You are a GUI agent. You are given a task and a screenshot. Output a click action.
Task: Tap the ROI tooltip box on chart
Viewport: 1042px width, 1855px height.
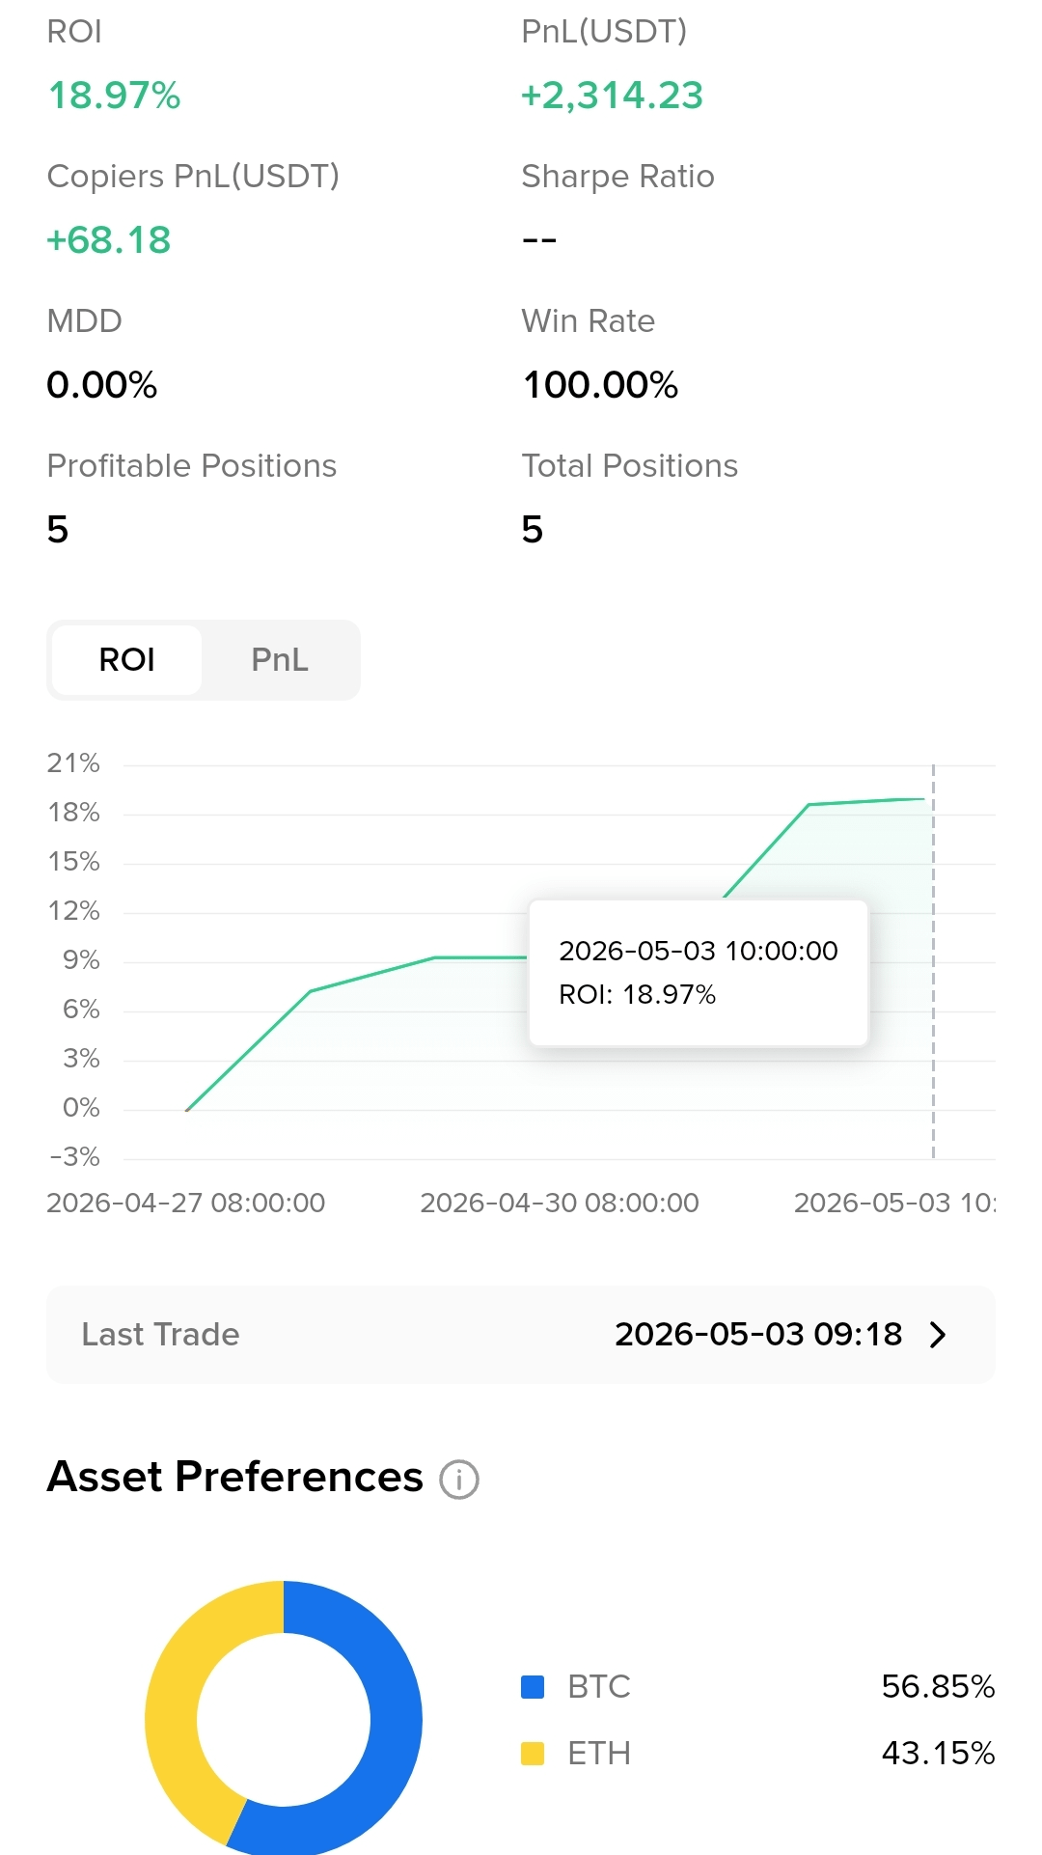click(x=699, y=973)
